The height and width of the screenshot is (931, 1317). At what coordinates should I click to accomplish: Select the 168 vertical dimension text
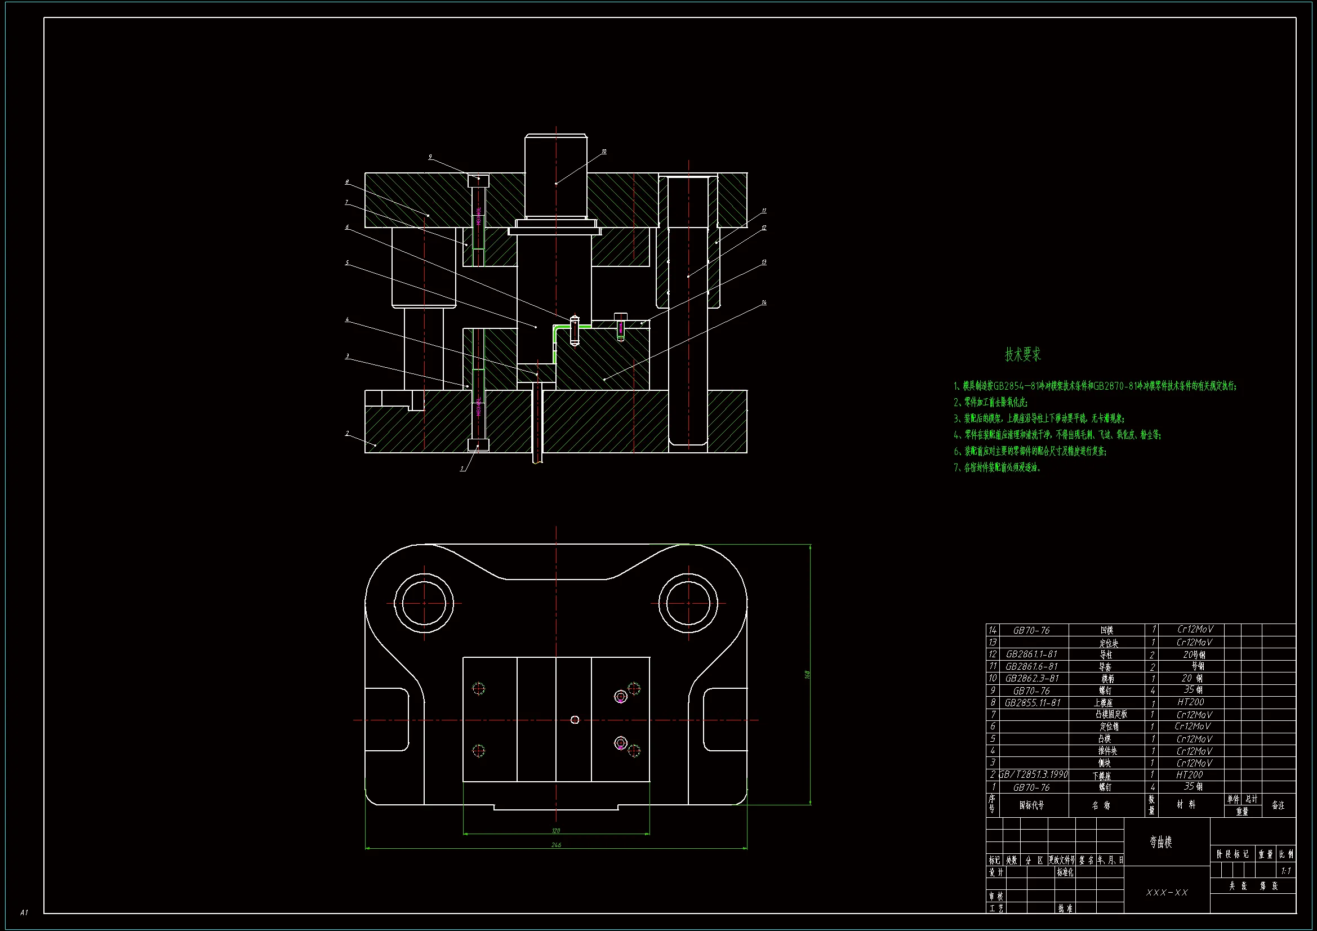click(x=807, y=675)
